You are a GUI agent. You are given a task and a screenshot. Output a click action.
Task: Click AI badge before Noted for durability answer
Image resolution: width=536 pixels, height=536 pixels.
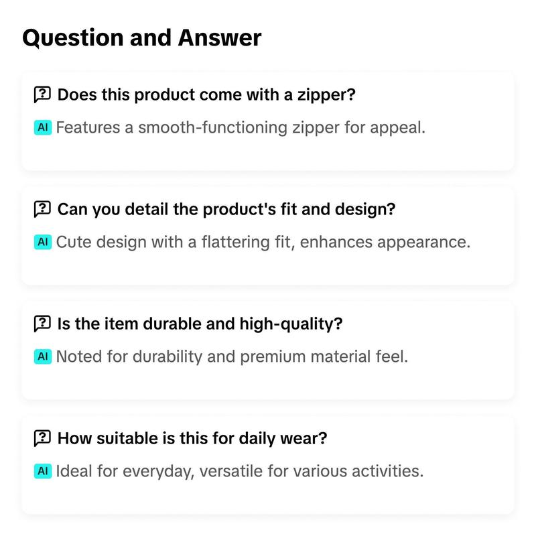pyautogui.click(x=43, y=356)
